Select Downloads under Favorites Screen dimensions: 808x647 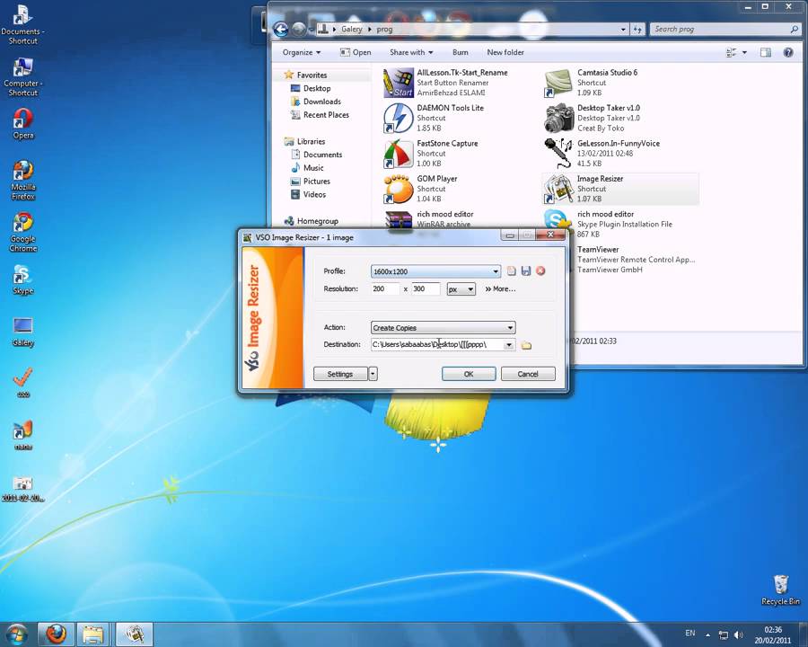point(321,102)
